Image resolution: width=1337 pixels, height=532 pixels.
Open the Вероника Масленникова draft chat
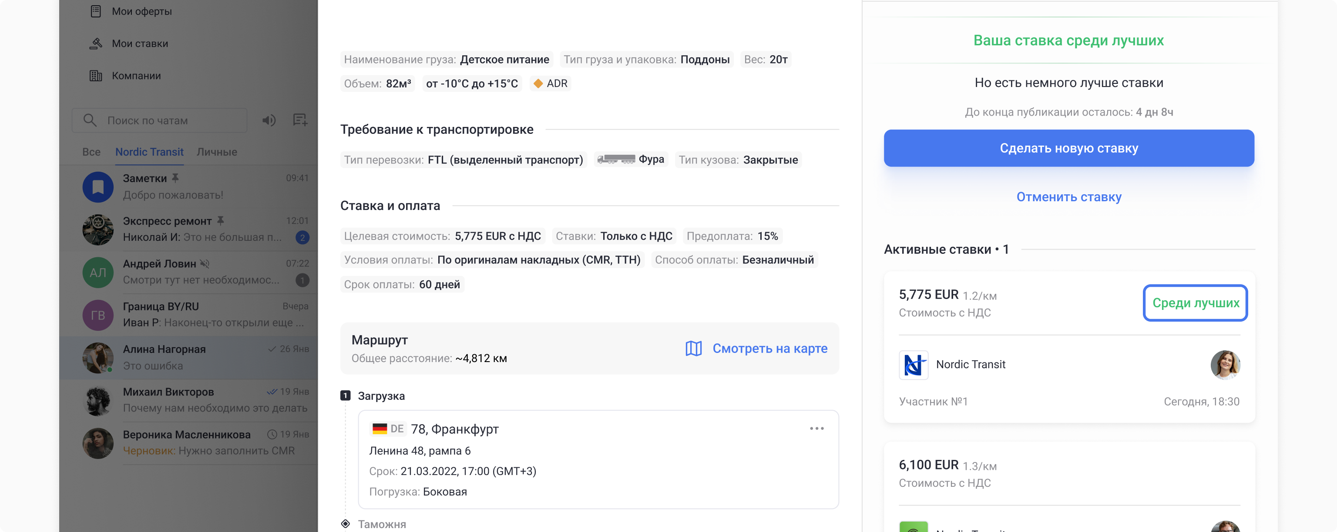tap(189, 443)
